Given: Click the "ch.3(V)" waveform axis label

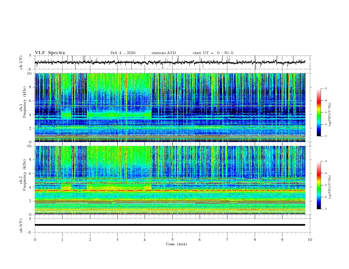Looking at the screenshot, I should (21, 225).
